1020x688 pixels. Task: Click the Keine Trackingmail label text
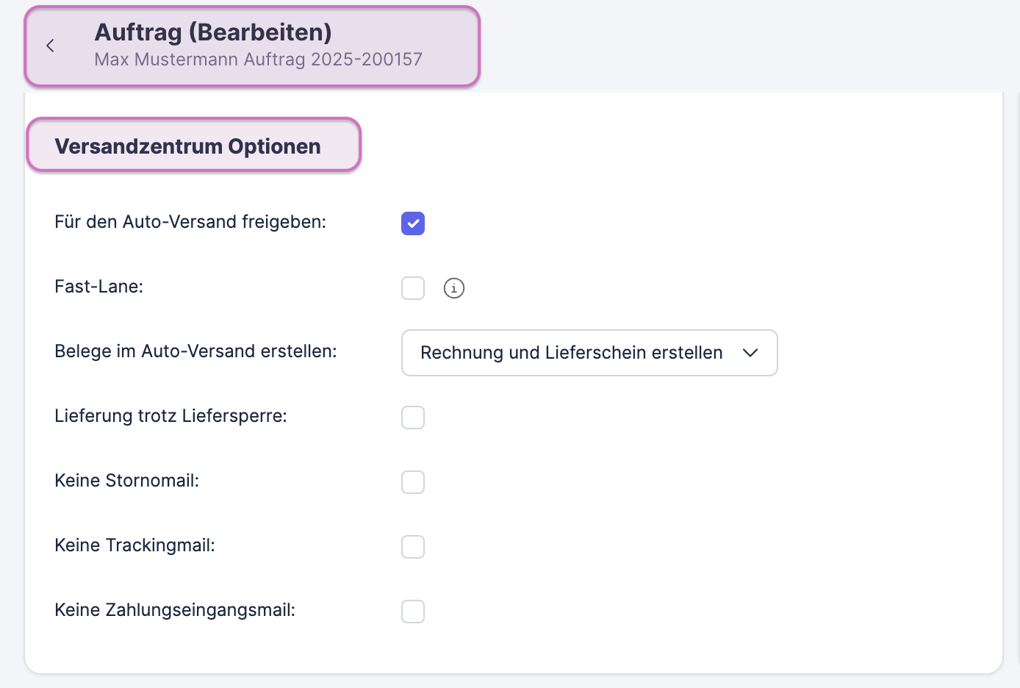click(x=134, y=545)
